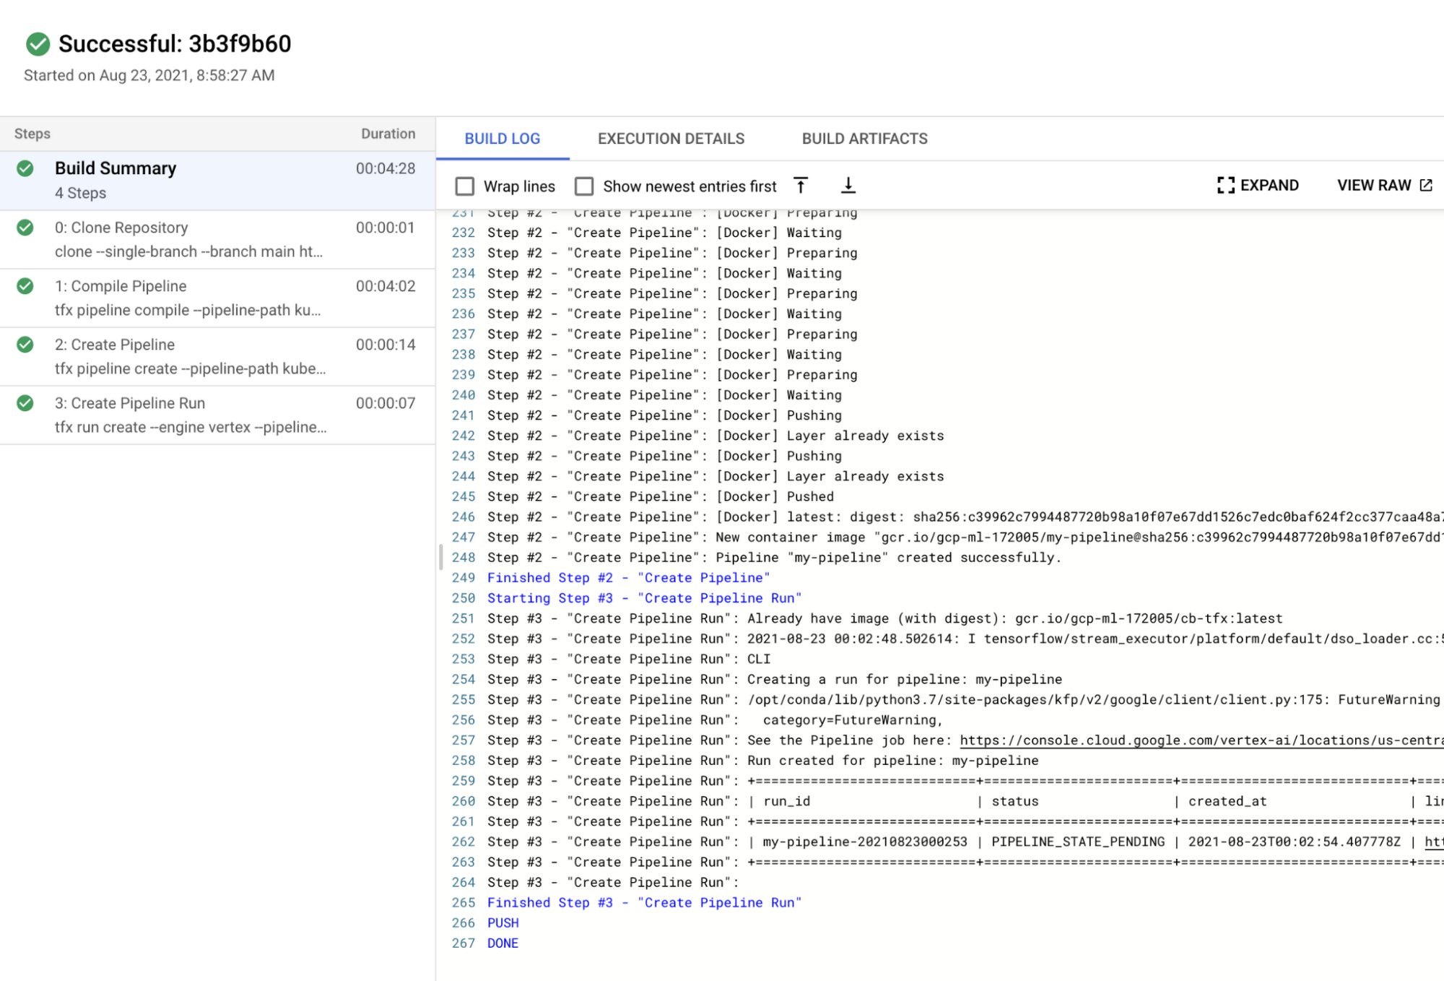Screen dimensions: 1444x981
Task: Click the green check icon for Create Pipeline Run
Action: click(x=25, y=403)
